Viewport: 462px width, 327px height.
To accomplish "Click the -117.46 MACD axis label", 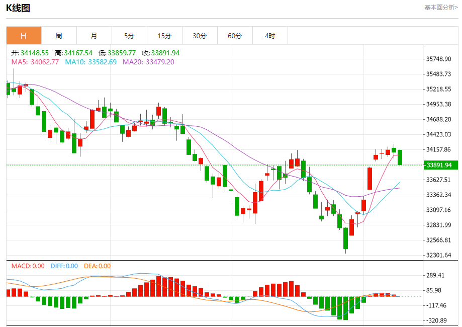I will point(435,305).
